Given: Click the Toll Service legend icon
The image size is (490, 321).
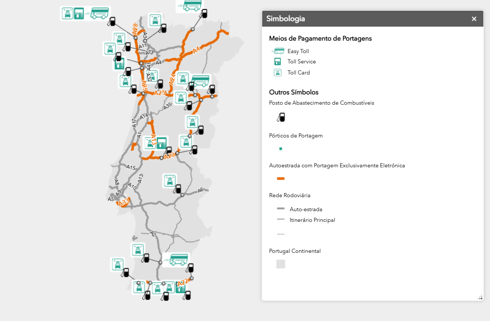Looking at the screenshot, I should point(278,62).
